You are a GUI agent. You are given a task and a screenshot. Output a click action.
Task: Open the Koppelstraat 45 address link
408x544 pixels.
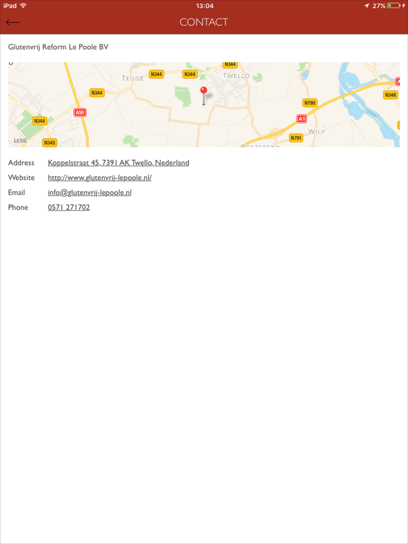pyautogui.click(x=118, y=163)
